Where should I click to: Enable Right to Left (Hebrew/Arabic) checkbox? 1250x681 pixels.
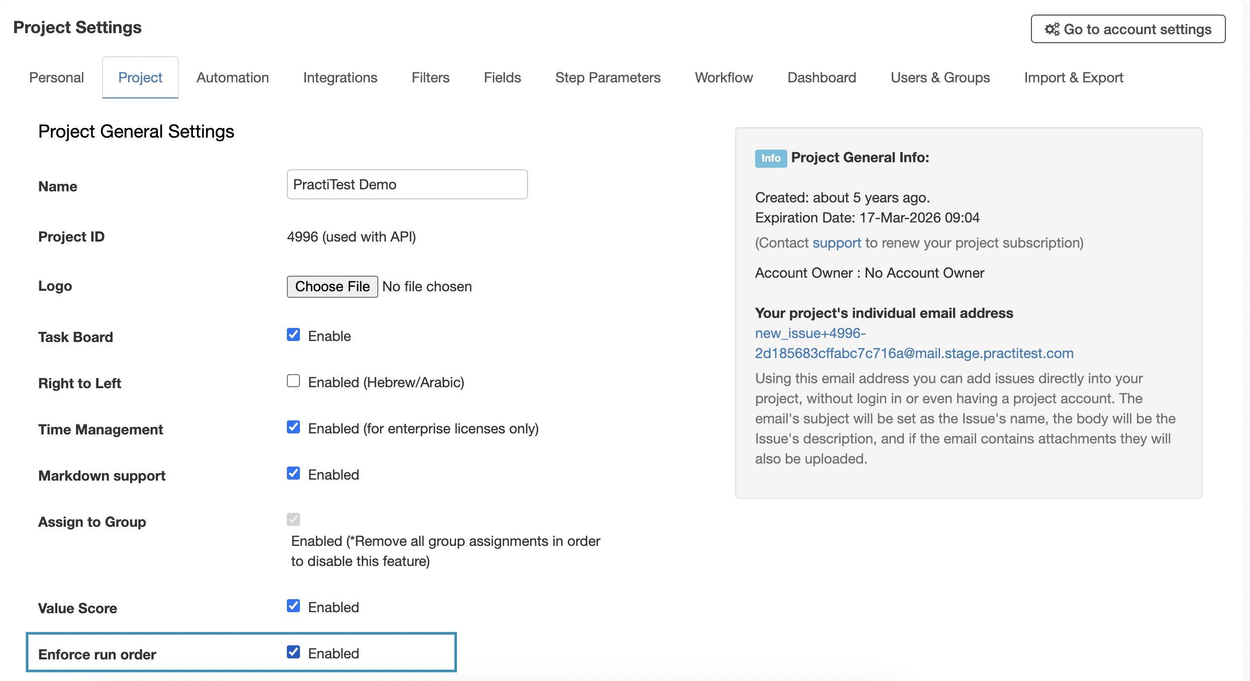tap(293, 381)
